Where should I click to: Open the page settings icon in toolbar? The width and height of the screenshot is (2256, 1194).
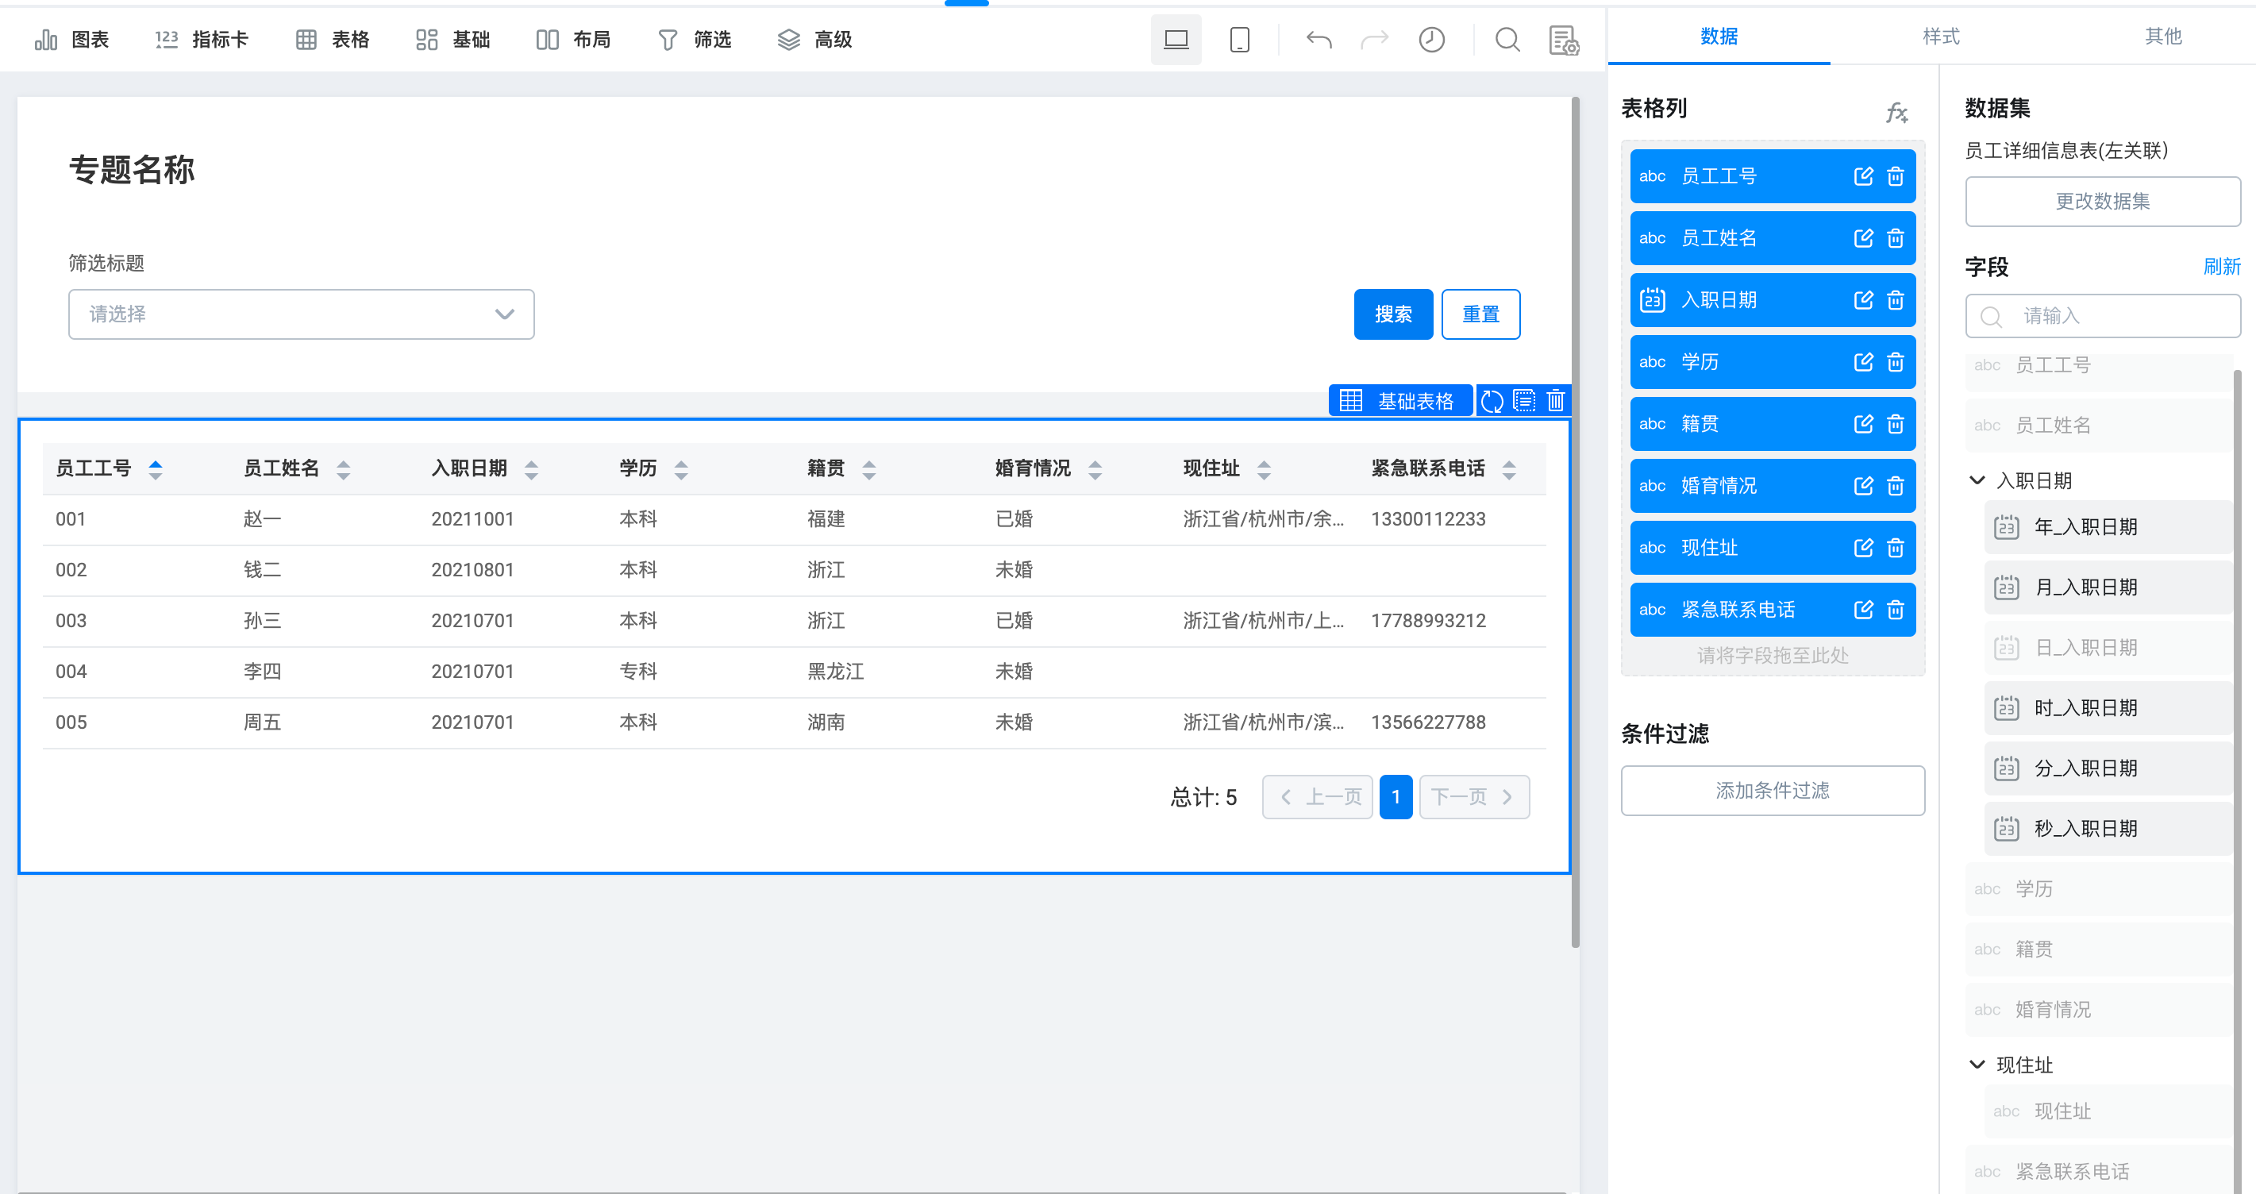point(1564,40)
